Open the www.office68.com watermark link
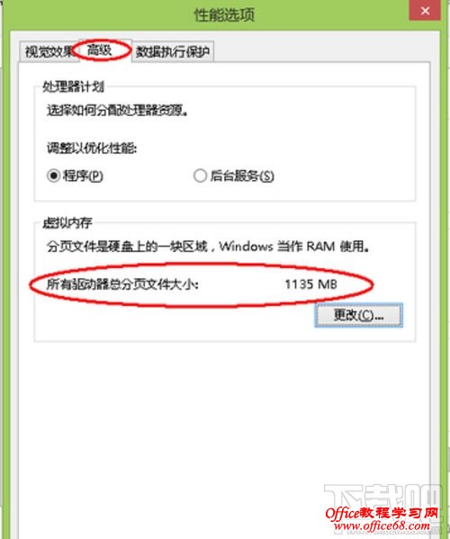 [382, 526]
